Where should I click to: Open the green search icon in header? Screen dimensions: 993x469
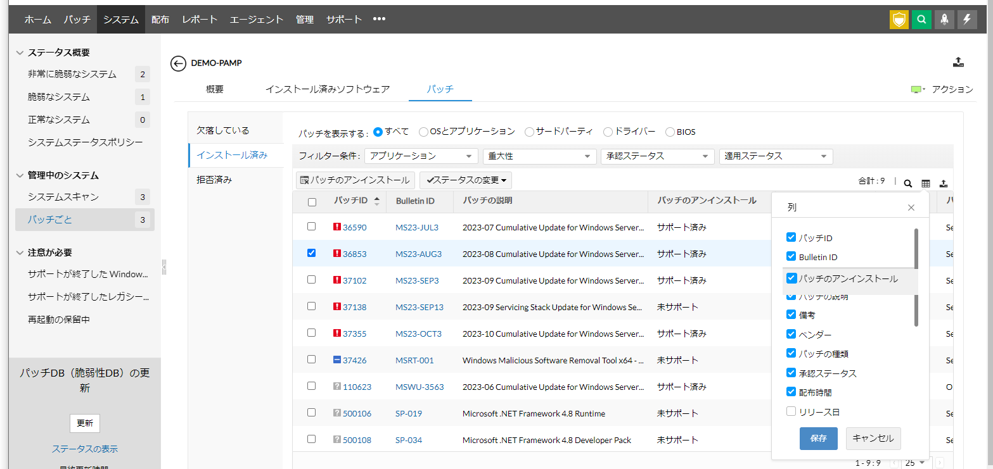pos(921,20)
